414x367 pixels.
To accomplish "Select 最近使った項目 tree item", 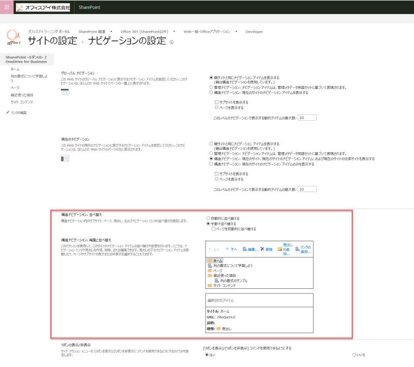I will coord(225,276).
